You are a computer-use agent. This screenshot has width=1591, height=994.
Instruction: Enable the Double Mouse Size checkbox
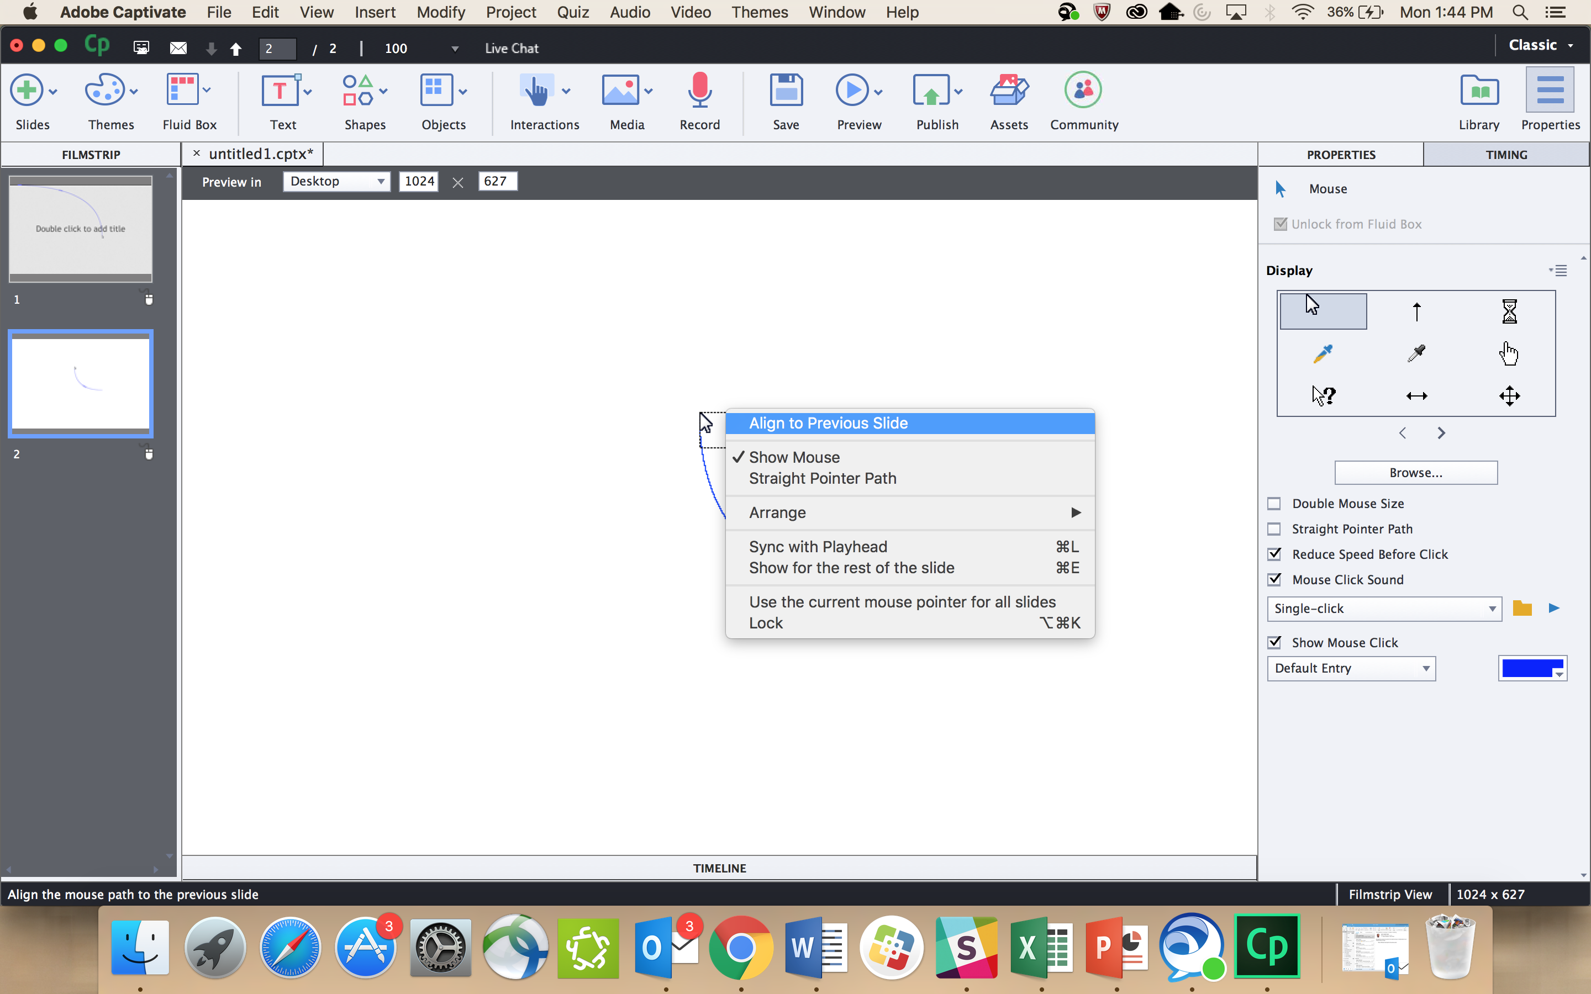1274,503
